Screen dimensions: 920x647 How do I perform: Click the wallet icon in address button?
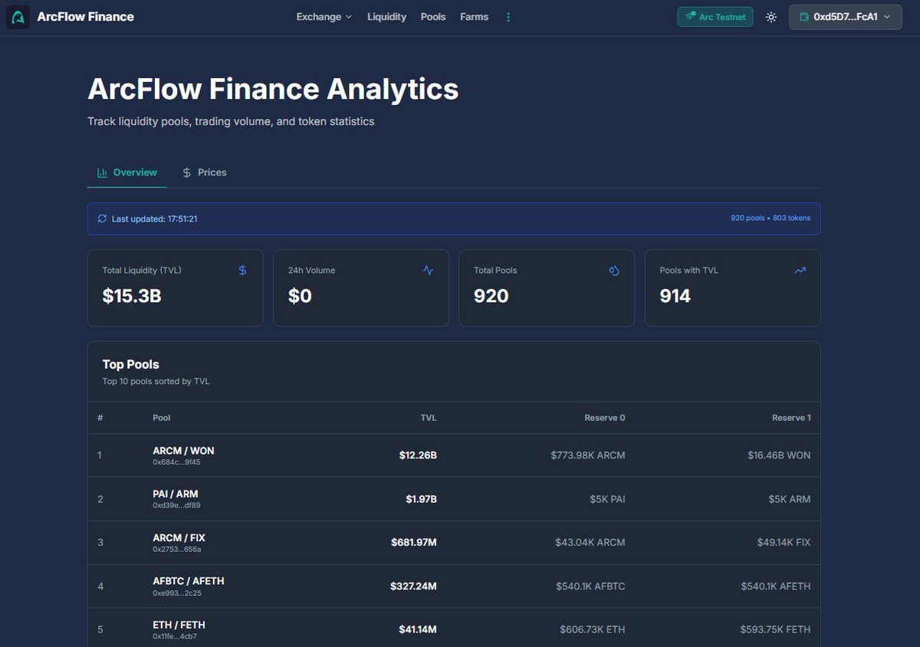[x=804, y=17]
